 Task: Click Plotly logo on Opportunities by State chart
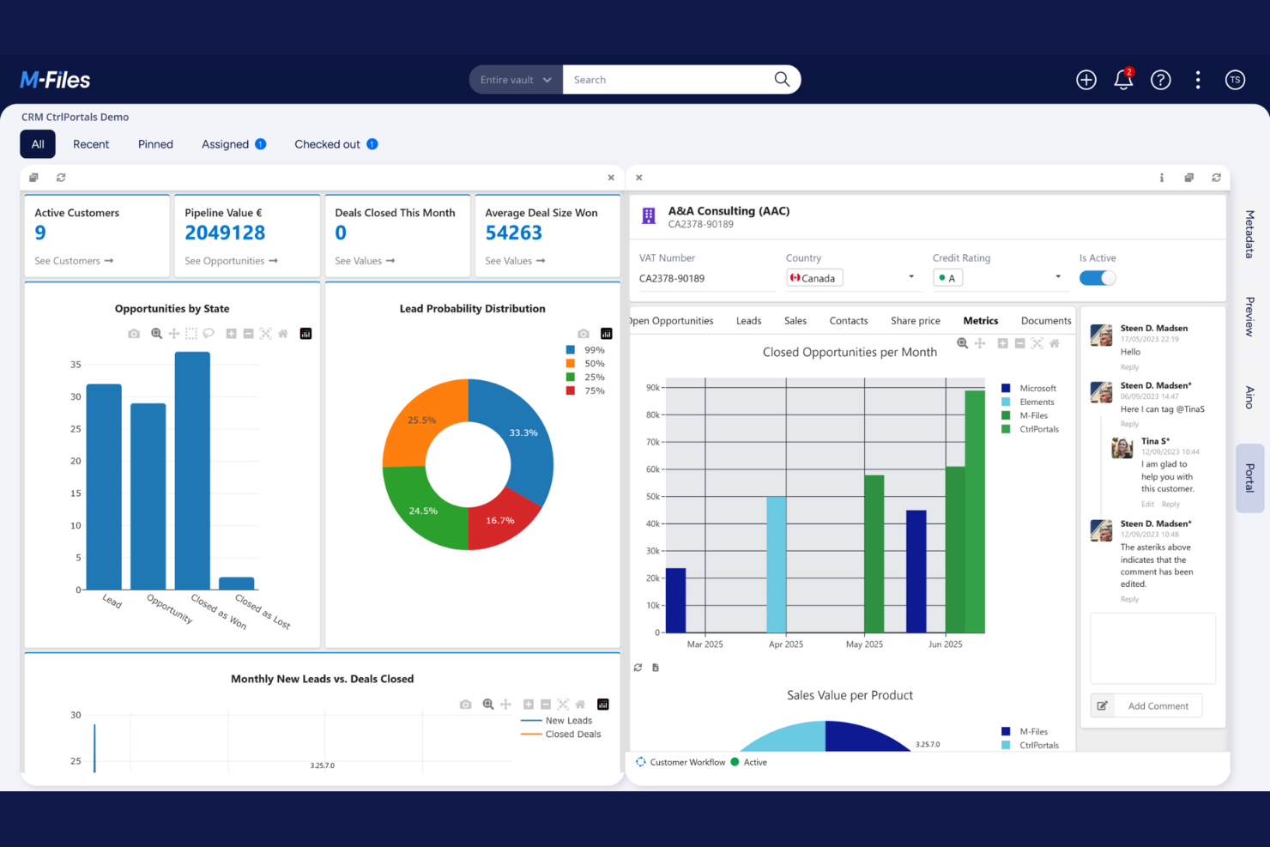(x=305, y=334)
